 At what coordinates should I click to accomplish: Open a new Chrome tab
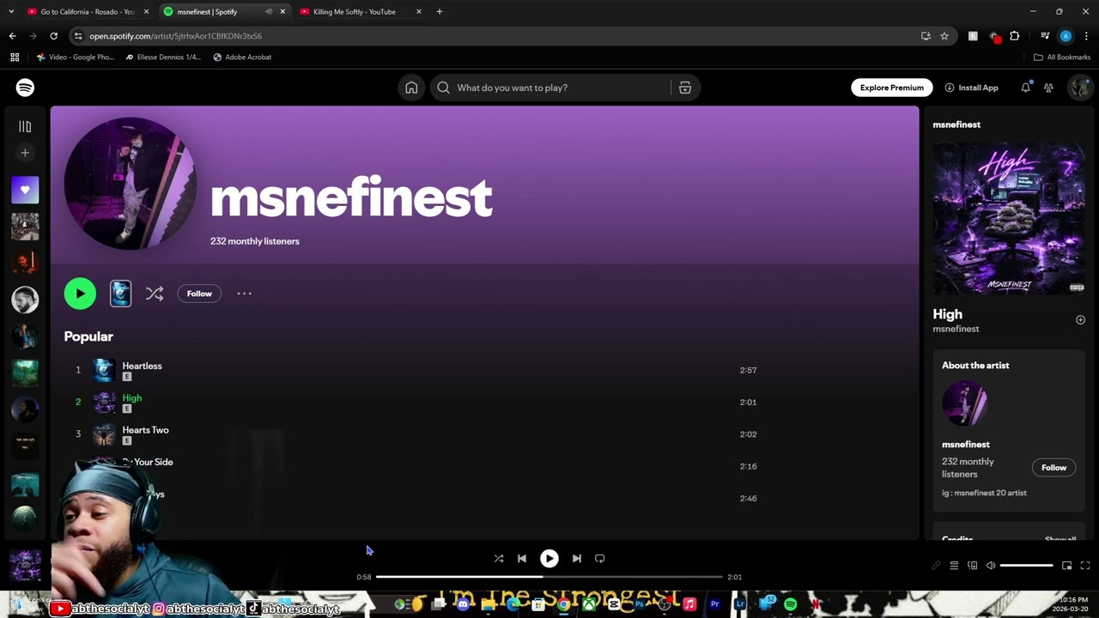coord(439,12)
